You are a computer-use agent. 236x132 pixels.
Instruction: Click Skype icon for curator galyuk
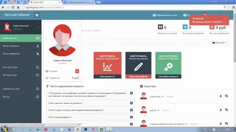pyautogui.click(x=226, y=110)
